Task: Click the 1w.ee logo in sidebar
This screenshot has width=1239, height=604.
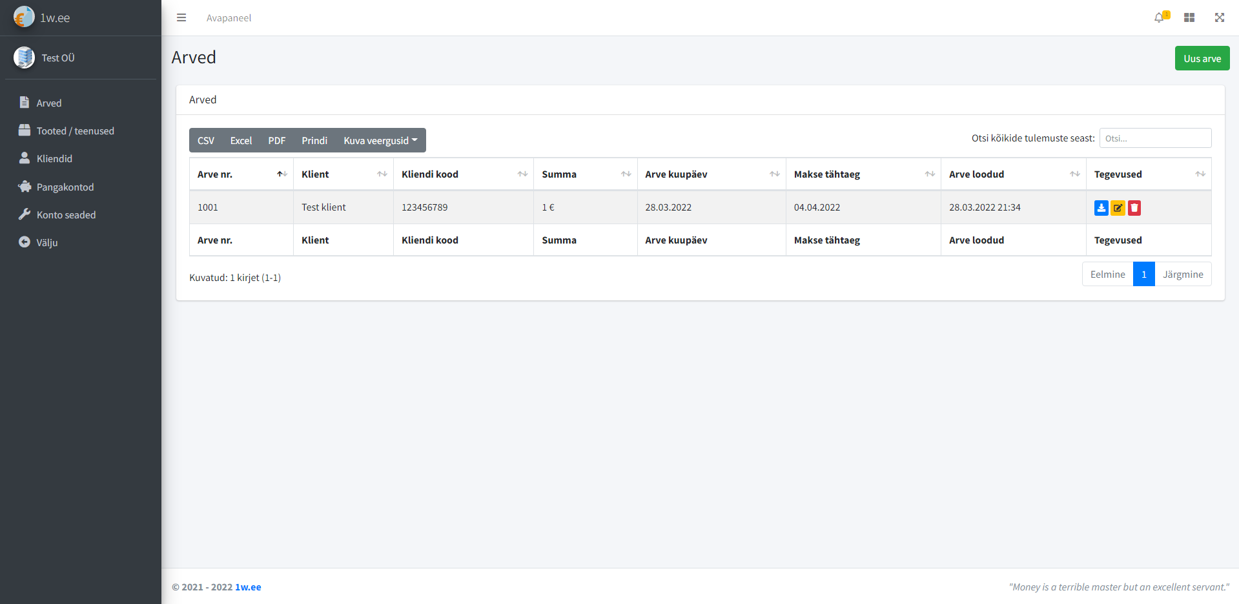Action: (42, 17)
